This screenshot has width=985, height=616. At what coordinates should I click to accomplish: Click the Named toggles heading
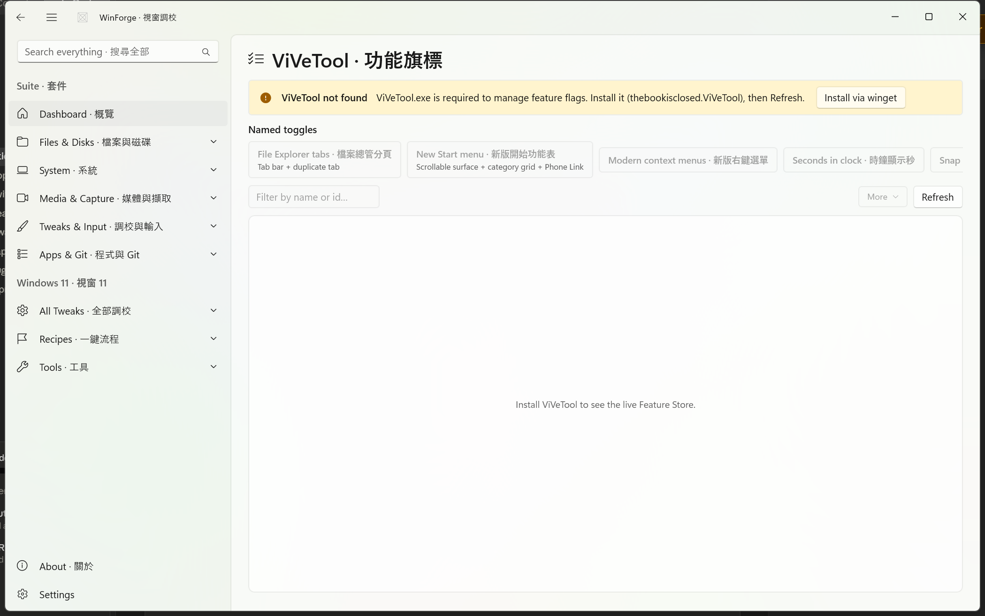[283, 129]
